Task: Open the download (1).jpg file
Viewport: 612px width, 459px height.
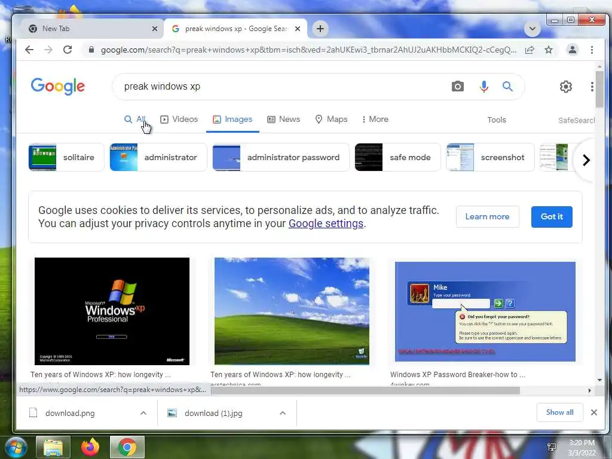Action: (213, 413)
